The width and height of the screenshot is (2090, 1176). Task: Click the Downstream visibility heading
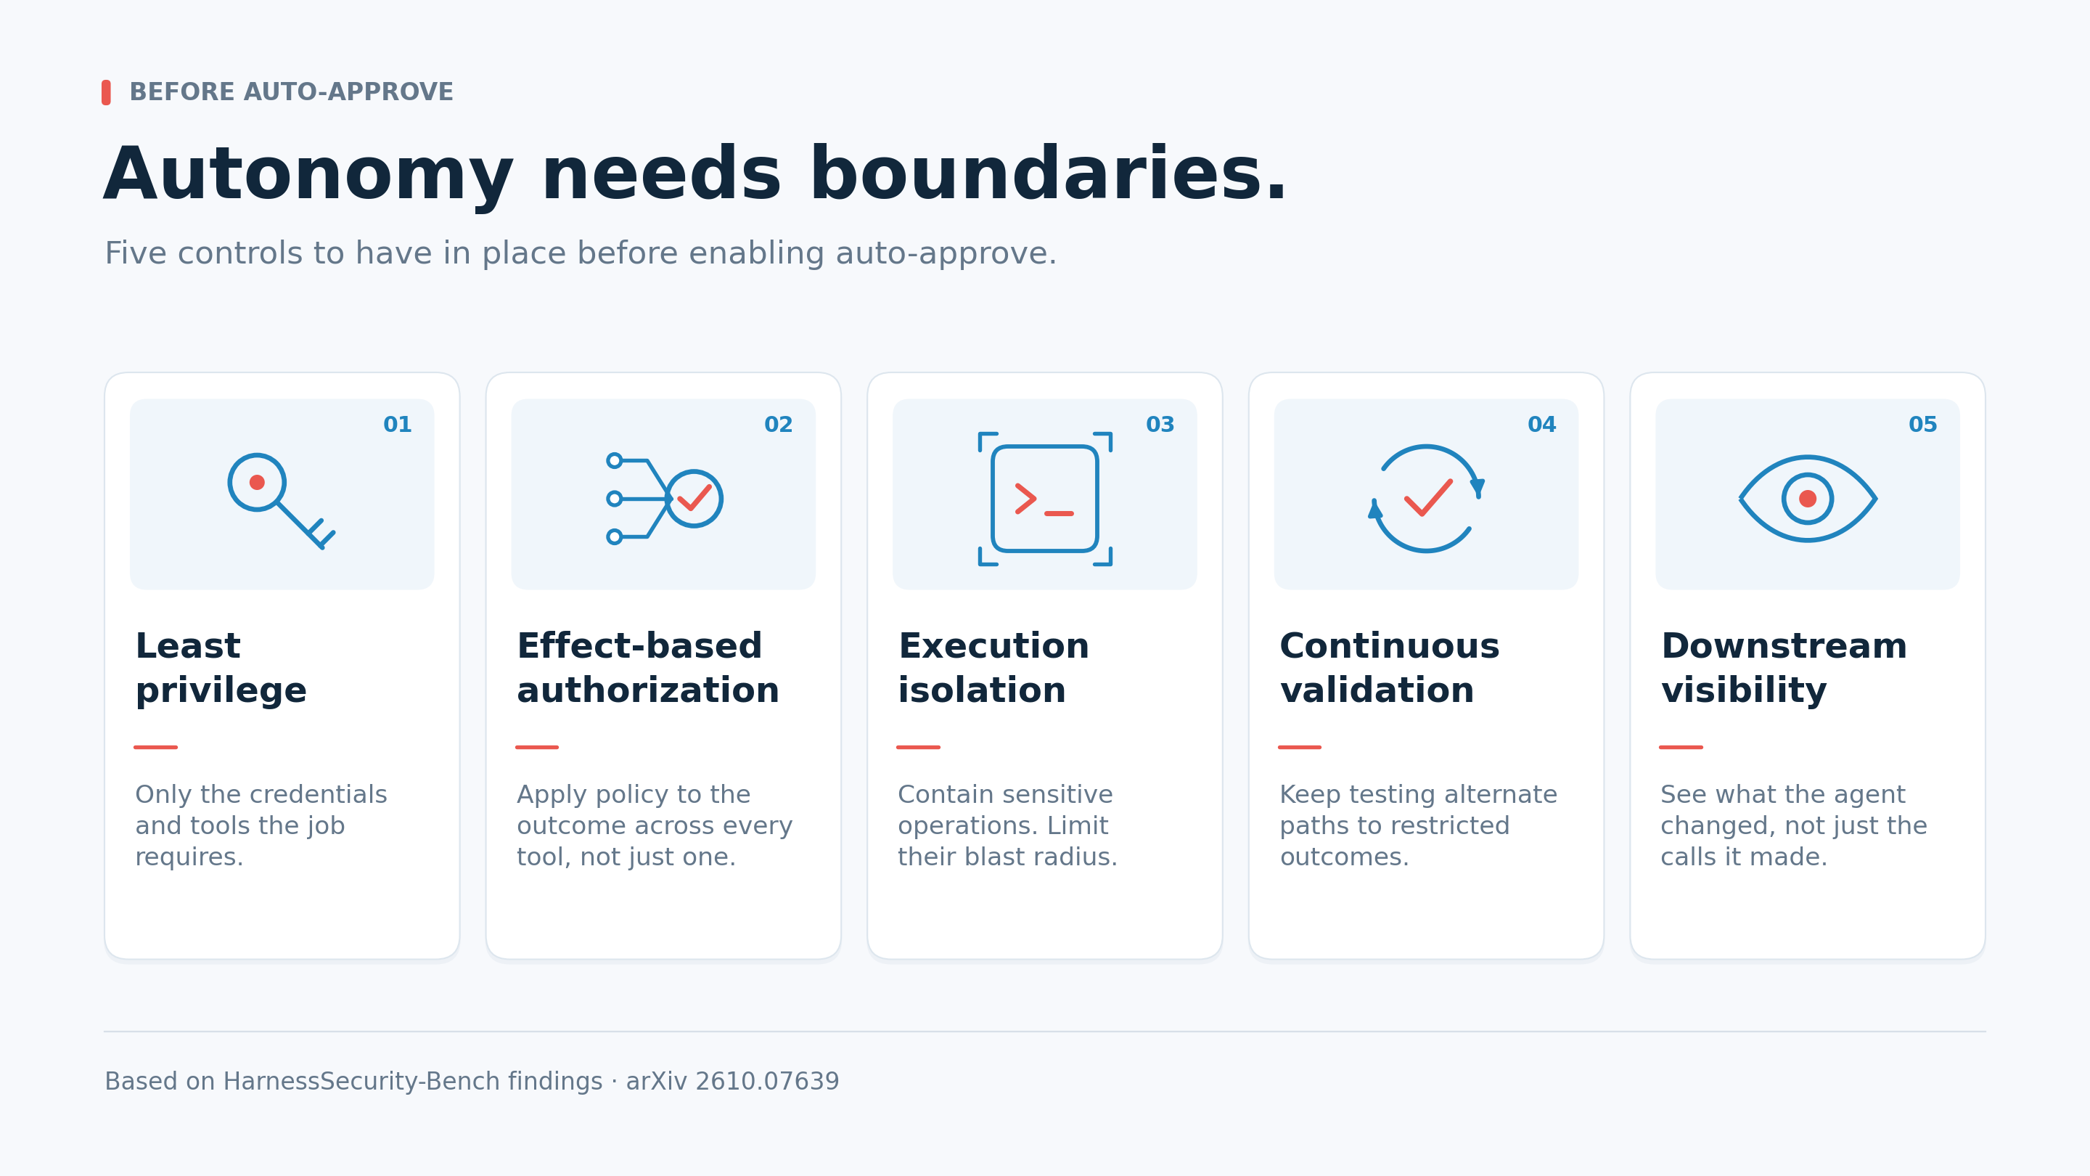pyautogui.click(x=1784, y=668)
